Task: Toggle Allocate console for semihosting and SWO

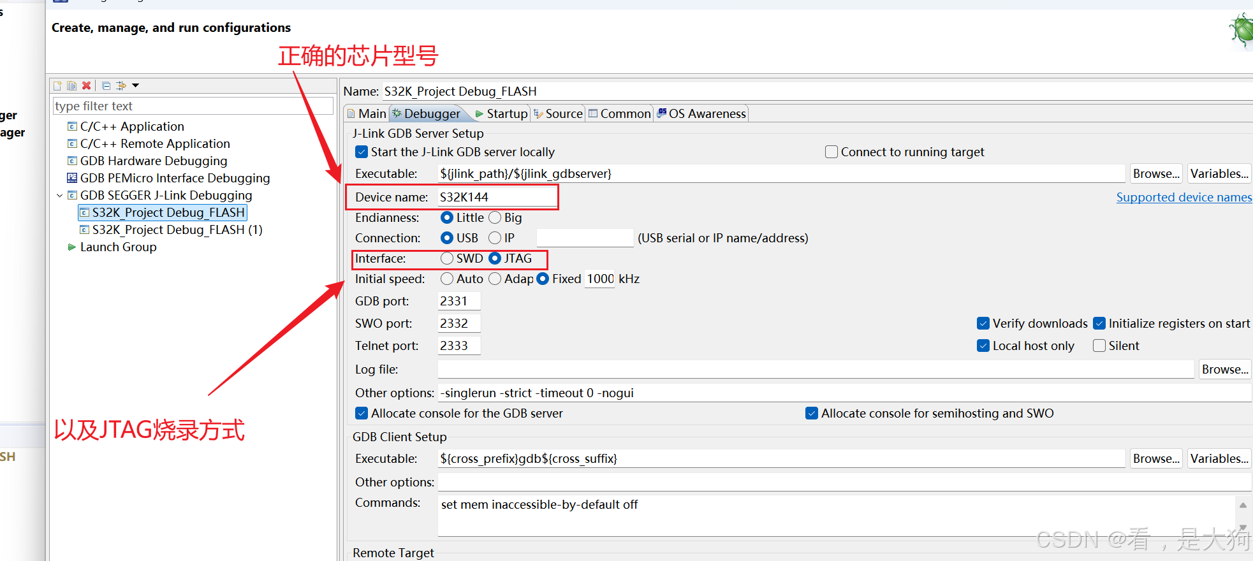Action: coord(812,413)
